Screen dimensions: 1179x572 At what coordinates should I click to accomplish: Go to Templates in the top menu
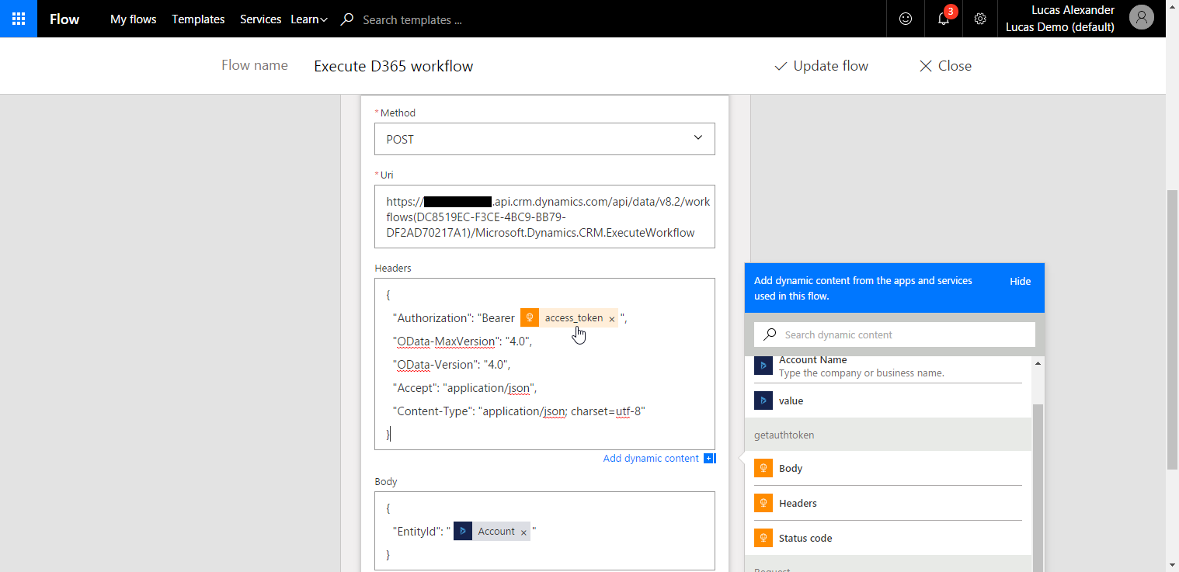click(198, 19)
